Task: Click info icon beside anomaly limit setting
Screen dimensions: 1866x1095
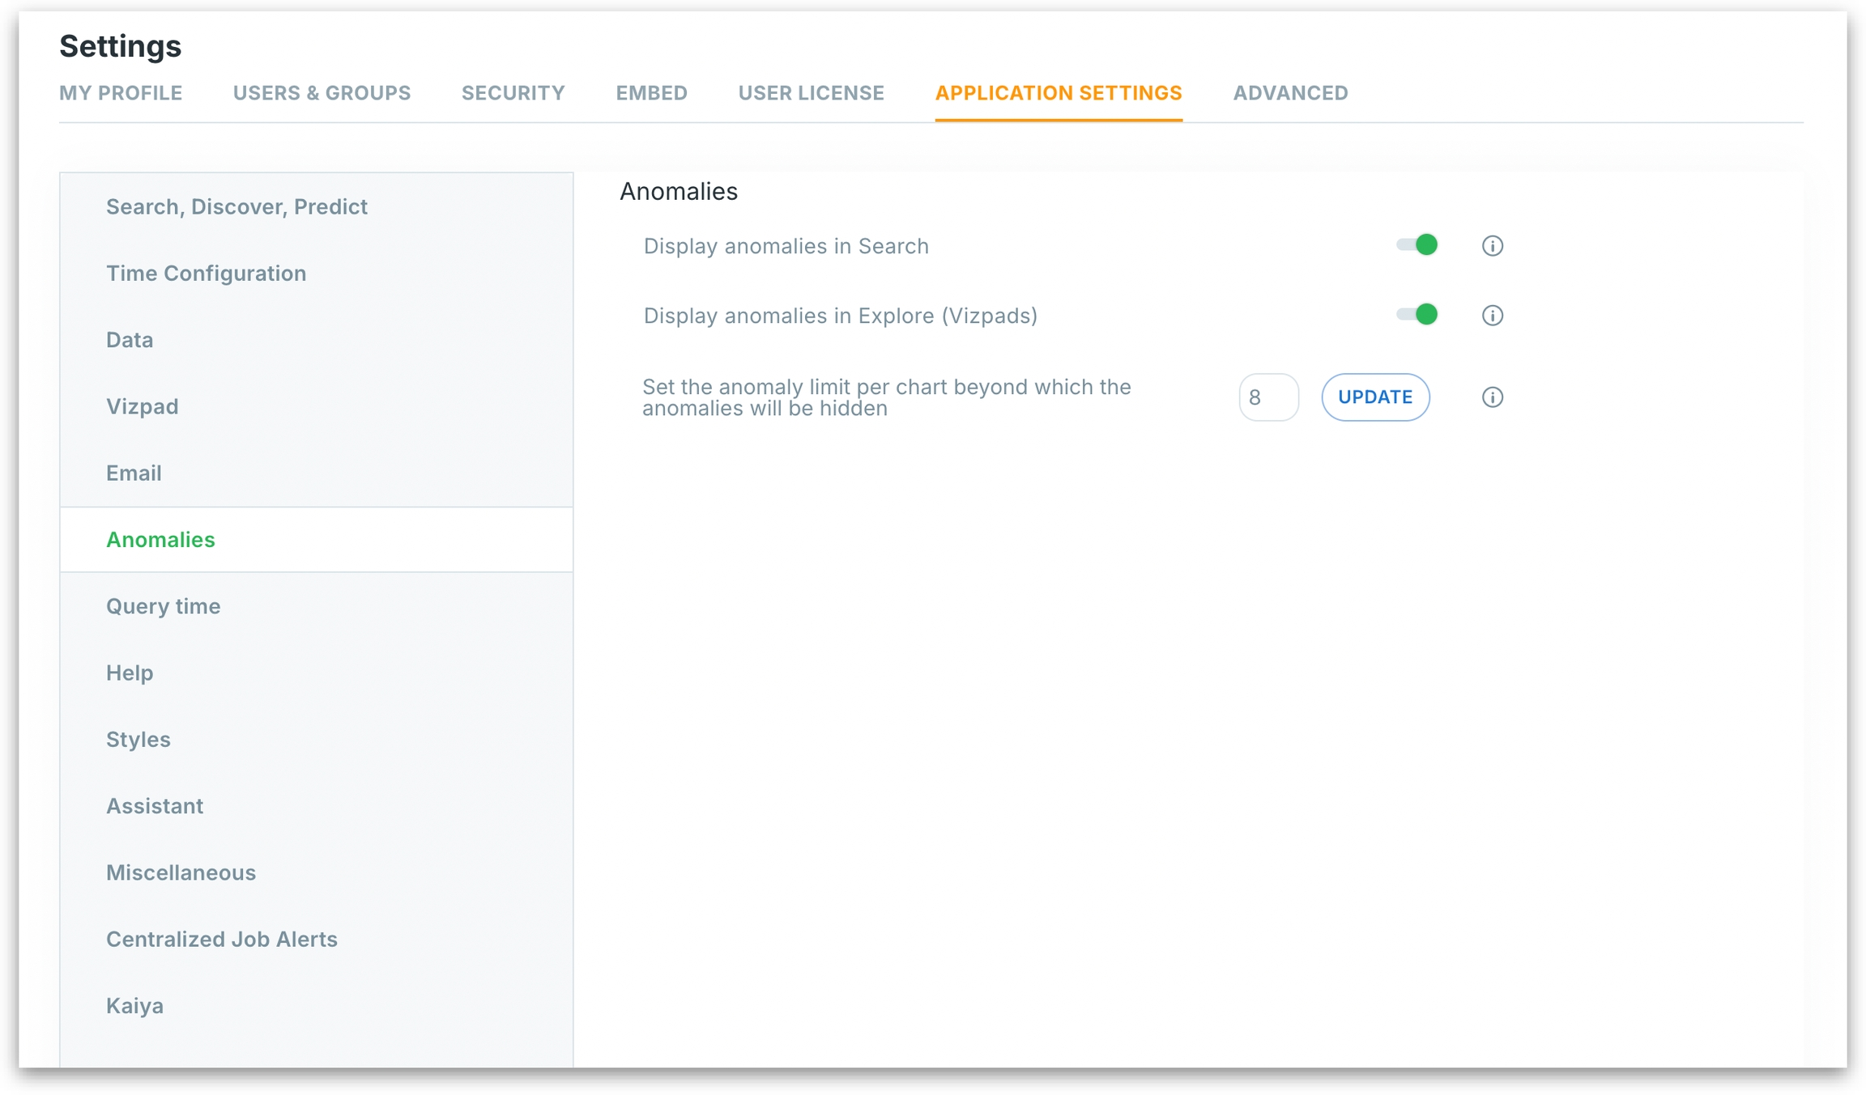Action: click(1492, 397)
